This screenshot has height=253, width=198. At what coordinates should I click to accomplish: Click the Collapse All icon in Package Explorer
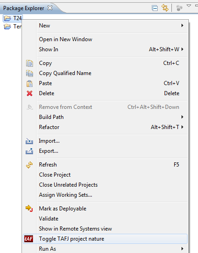(x=154, y=8)
